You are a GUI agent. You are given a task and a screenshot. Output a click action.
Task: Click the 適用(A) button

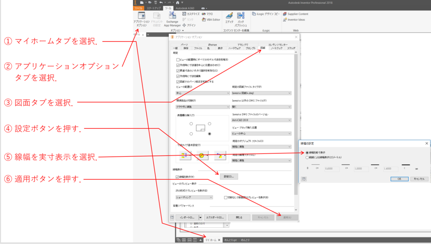coord(287,217)
